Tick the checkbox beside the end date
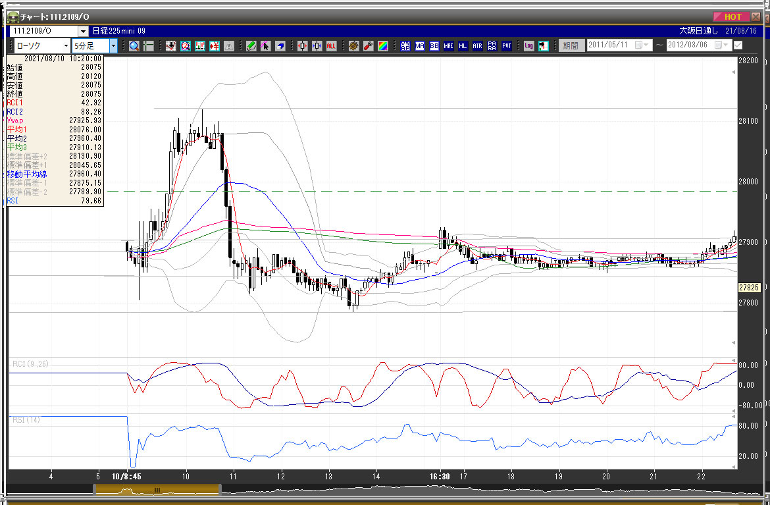 click(738, 45)
